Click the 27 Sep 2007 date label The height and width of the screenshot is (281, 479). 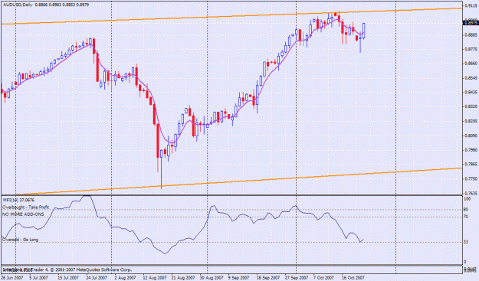point(296,278)
